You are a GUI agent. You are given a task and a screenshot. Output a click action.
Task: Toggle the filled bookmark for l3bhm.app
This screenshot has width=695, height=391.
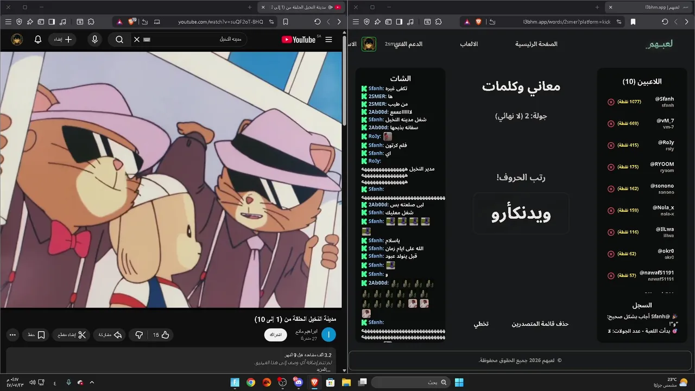coord(633,22)
